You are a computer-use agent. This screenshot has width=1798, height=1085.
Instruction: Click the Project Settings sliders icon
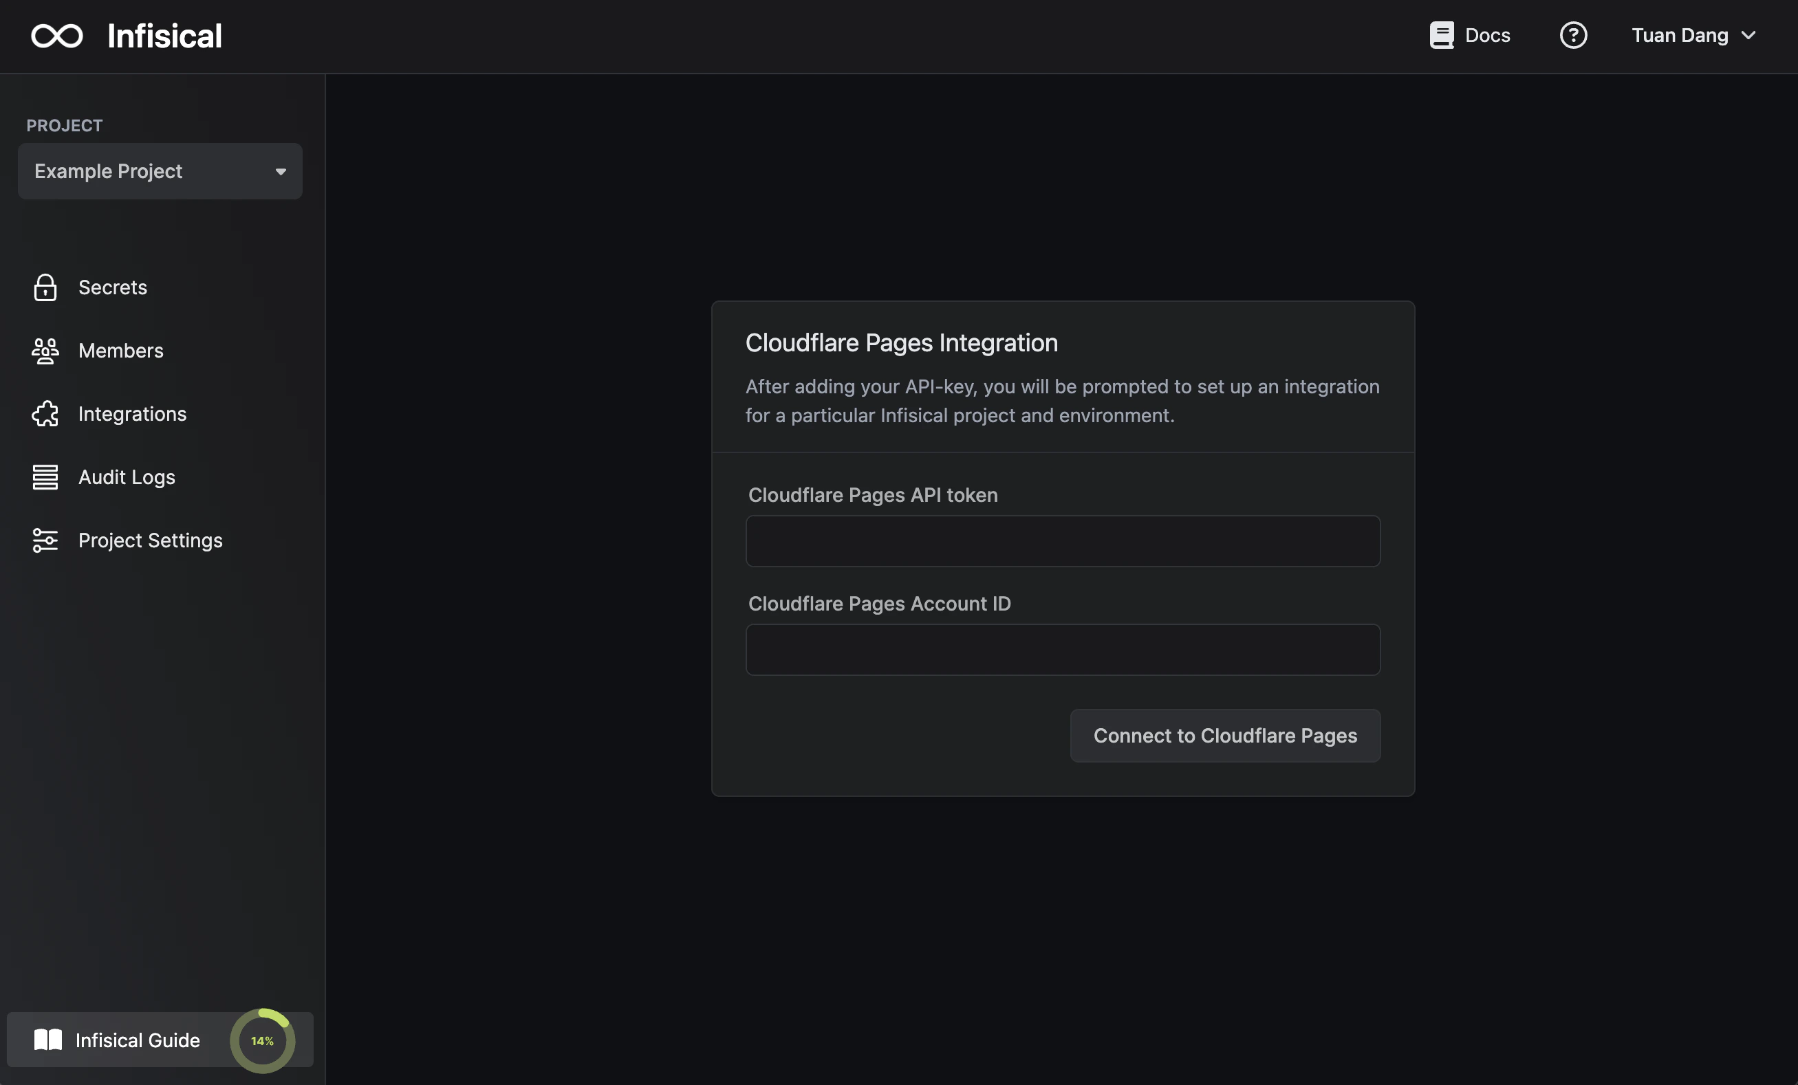[x=45, y=540]
